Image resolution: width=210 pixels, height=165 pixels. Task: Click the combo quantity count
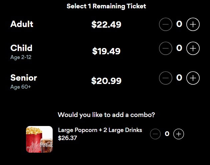[x=167, y=134]
